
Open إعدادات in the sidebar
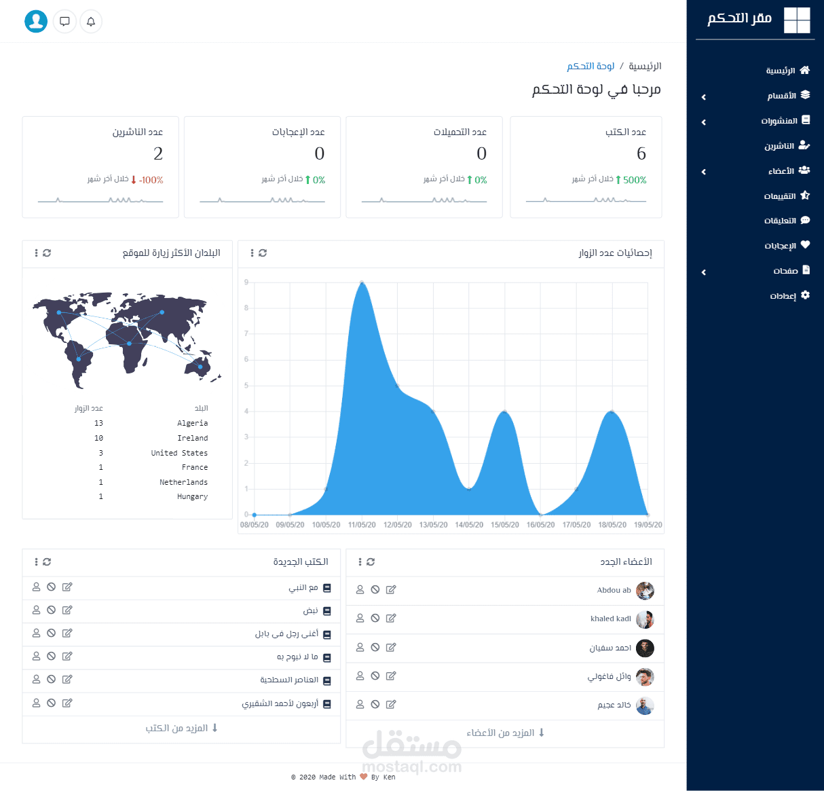click(x=790, y=296)
